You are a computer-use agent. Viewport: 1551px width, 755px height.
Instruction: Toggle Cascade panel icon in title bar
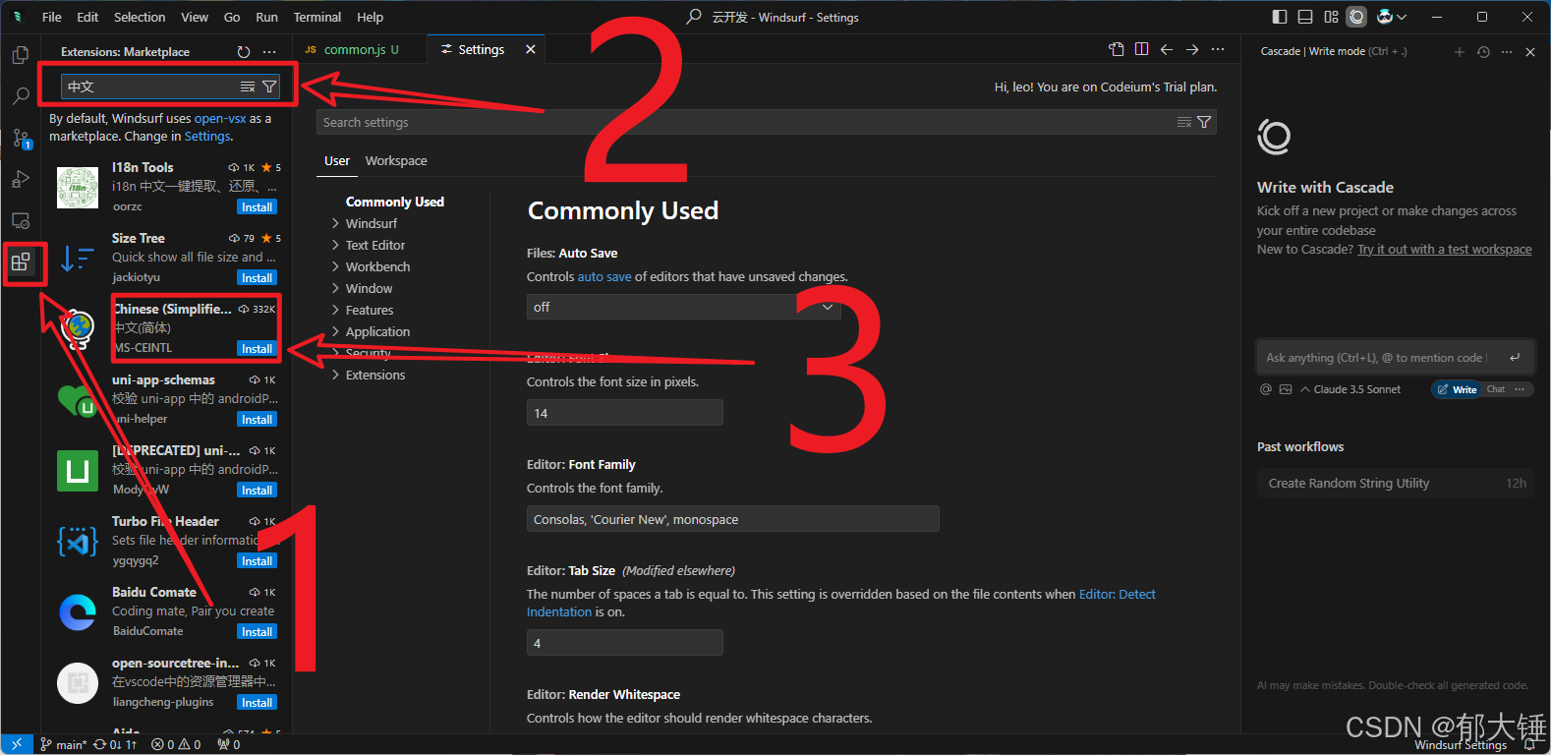(1356, 17)
